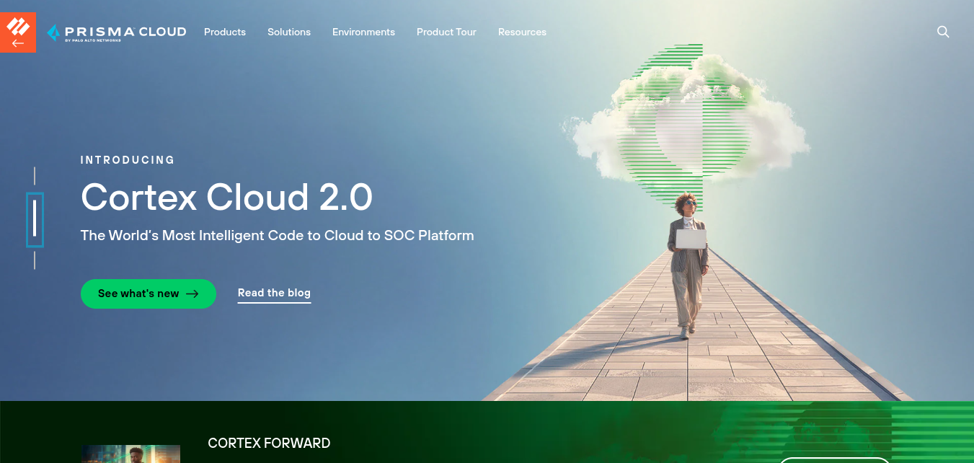Open the Solutions dropdown
The width and height of the screenshot is (974, 463).
click(288, 32)
